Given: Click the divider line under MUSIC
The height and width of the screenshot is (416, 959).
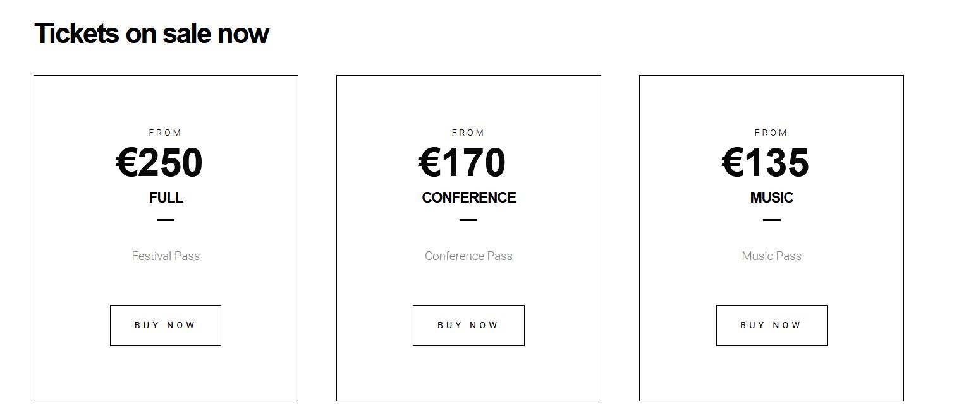Looking at the screenshot, I should [x=771, y=220].
